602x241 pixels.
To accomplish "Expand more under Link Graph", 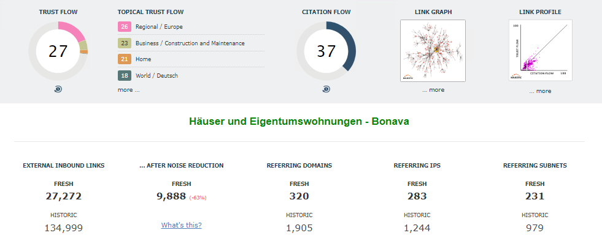I will tap(433, 90).
